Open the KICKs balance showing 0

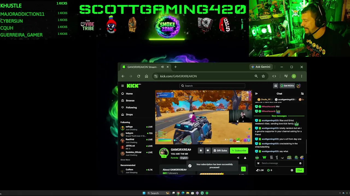[x=270, y=170]
